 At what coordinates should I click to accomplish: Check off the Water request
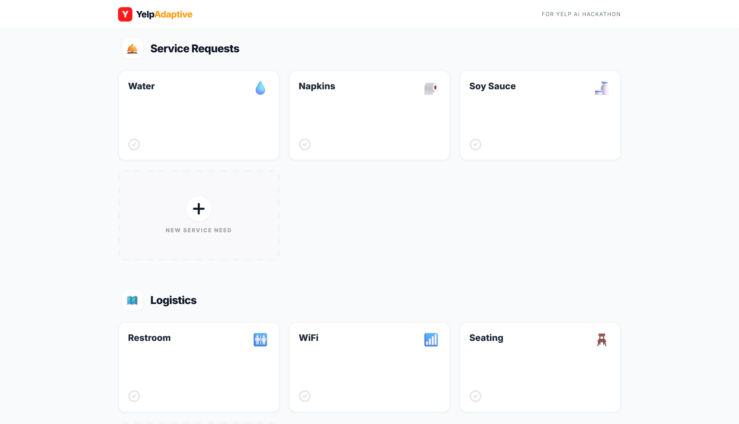[134, 145]
